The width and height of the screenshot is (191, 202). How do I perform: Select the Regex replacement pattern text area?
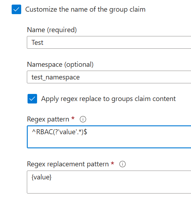(109, 182)
